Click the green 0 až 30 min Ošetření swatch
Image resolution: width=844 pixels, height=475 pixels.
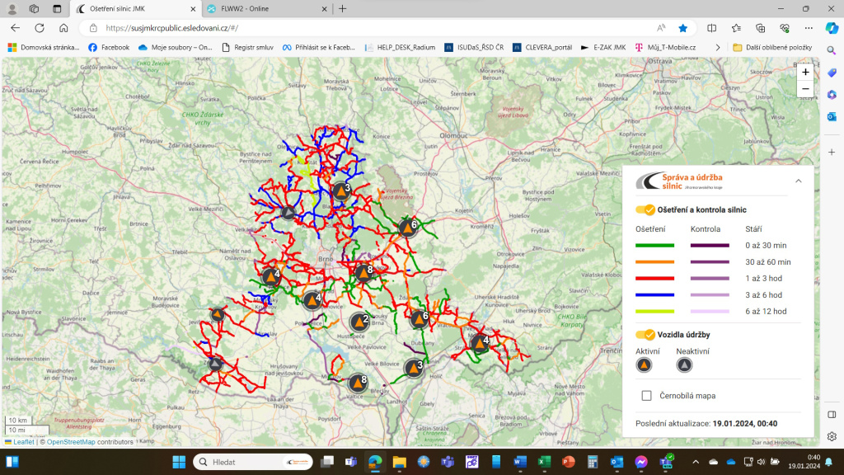(x=654, y=246)
